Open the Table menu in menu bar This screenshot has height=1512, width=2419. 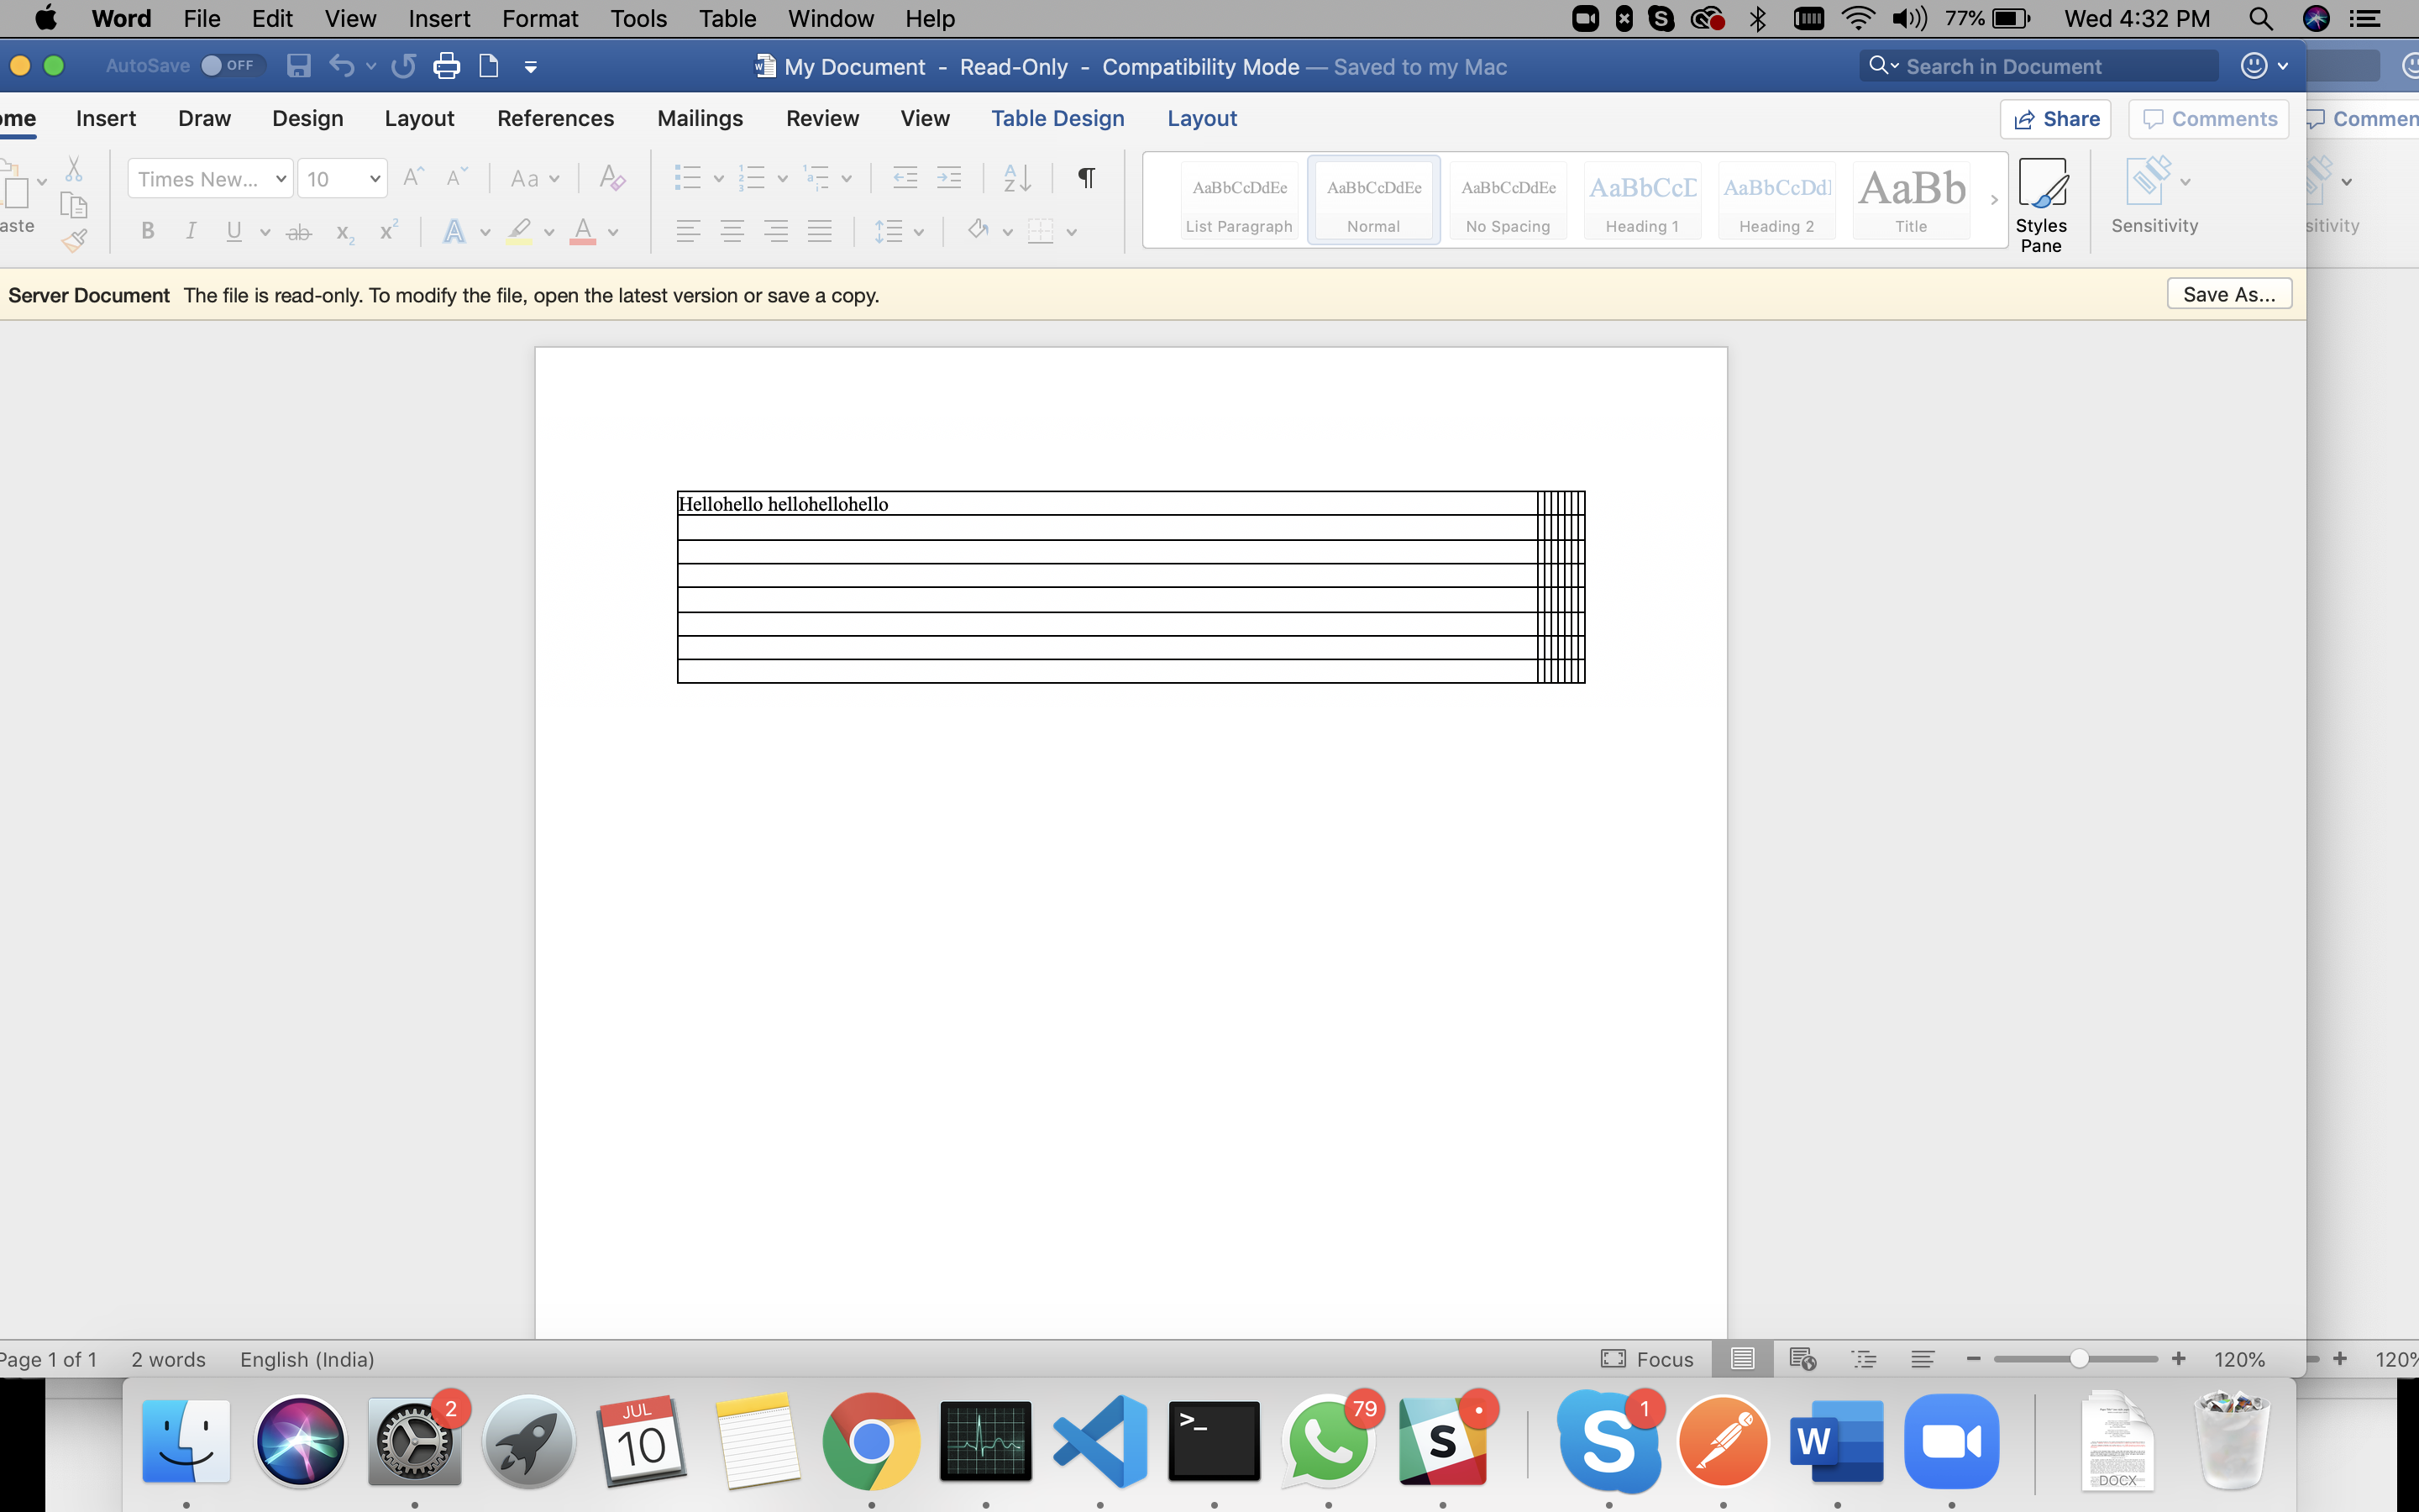click(x=727, y=18)
